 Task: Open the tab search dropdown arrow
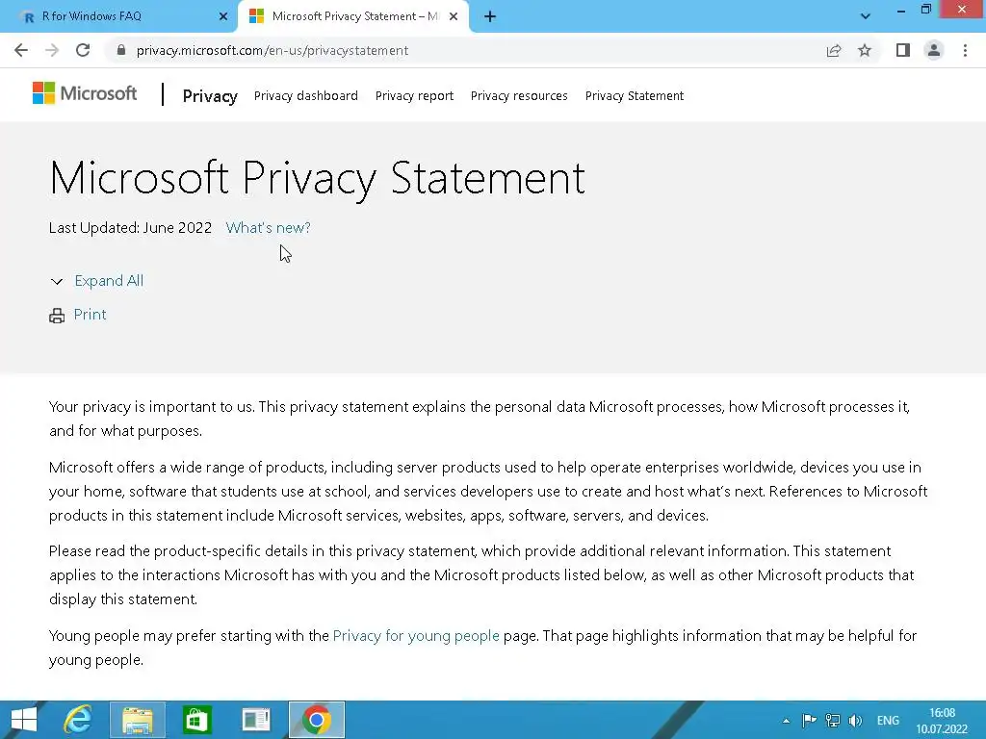click(866, 16)
